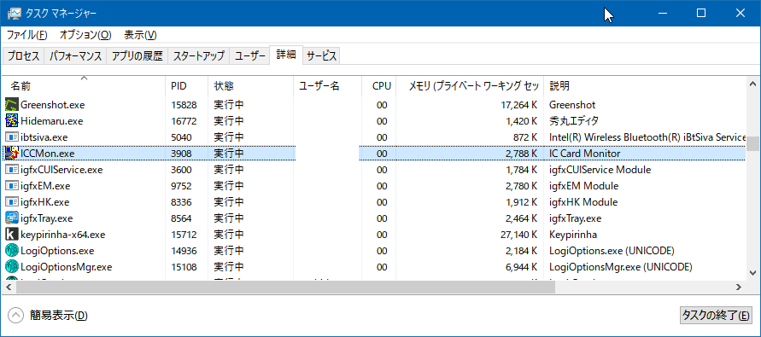Click the タスクの終了(E) button
The width and height of the screenshot is (761, 337).
(x=717, y=315)
